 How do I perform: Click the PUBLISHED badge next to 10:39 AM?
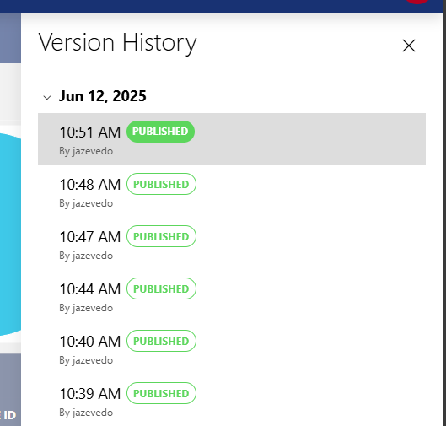[161, 393]
